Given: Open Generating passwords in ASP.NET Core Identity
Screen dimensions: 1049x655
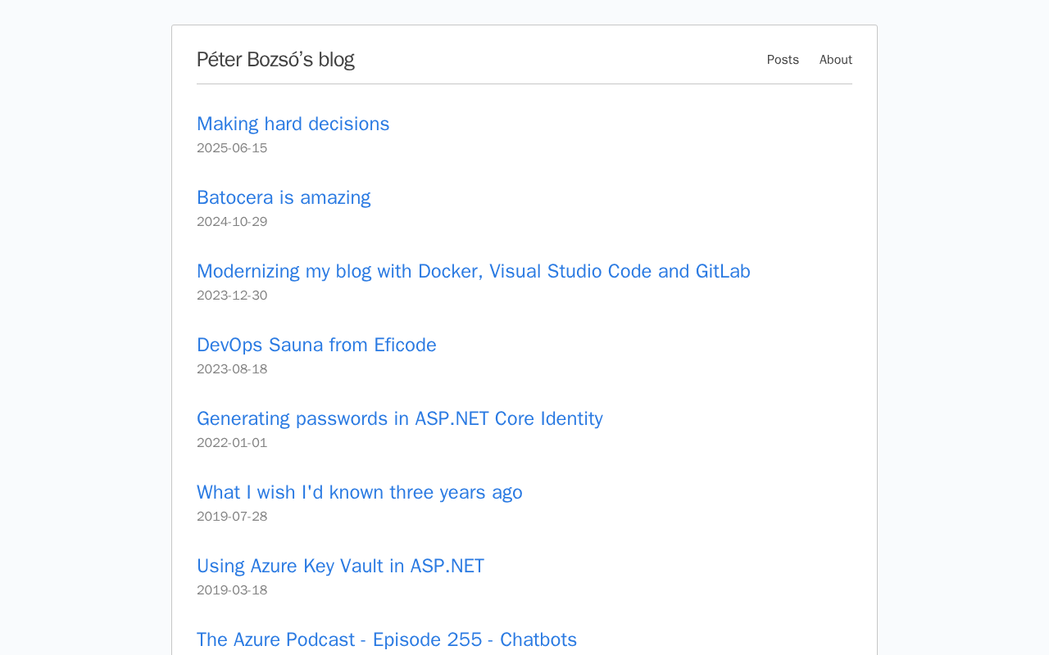Looking at the screenshot, I should point(399,418).
